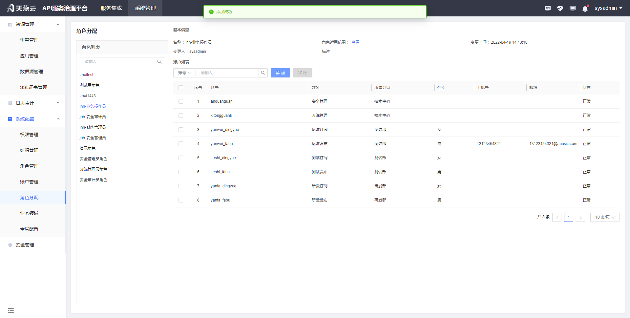Click the search magnifier next to account input
This screenshot has width=630, height=318.
pos(263,73)
